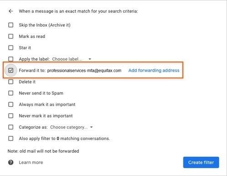Tick Always mark it as important

point(11,104)
